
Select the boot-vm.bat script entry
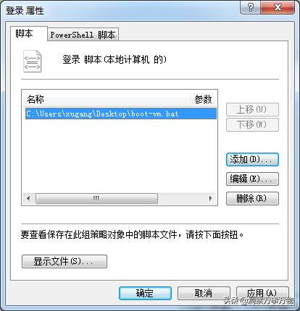(x=121, y=114)
